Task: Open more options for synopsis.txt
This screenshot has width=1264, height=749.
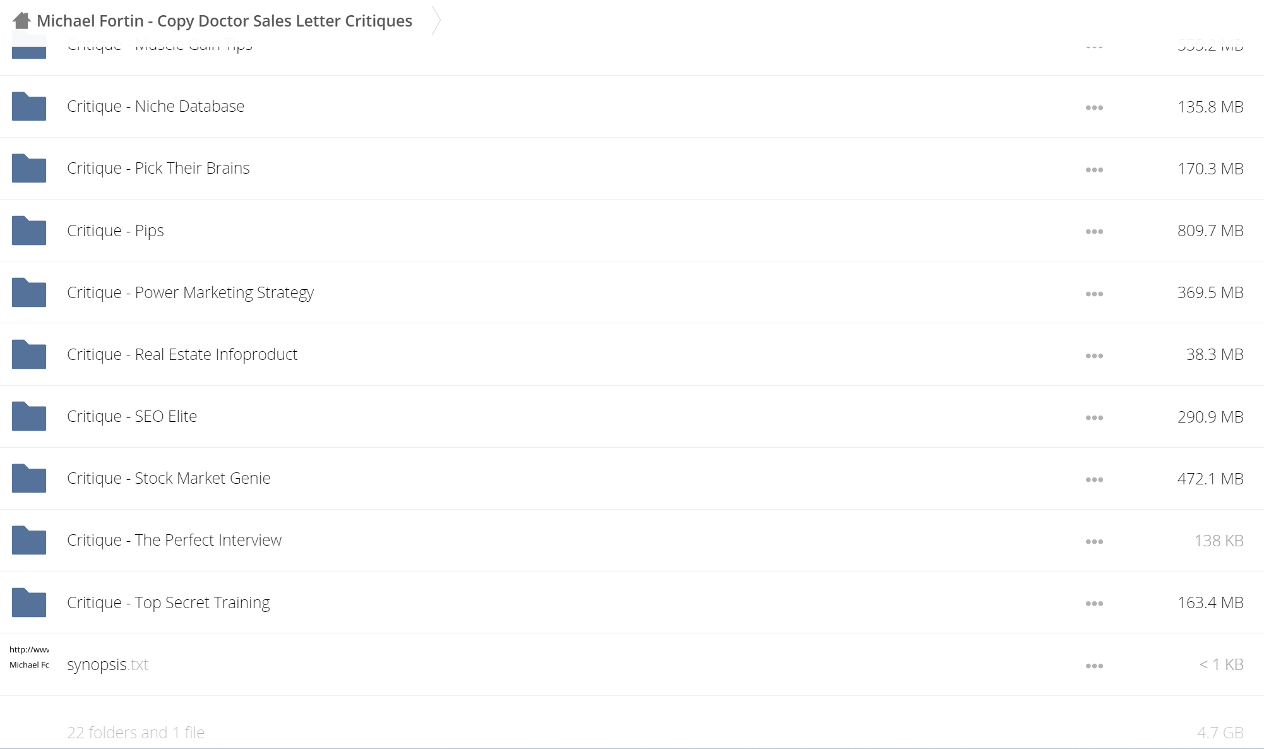Action: coord(1094,666)
